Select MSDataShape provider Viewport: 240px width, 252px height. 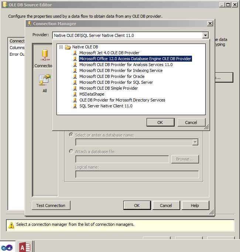point(92,94)
